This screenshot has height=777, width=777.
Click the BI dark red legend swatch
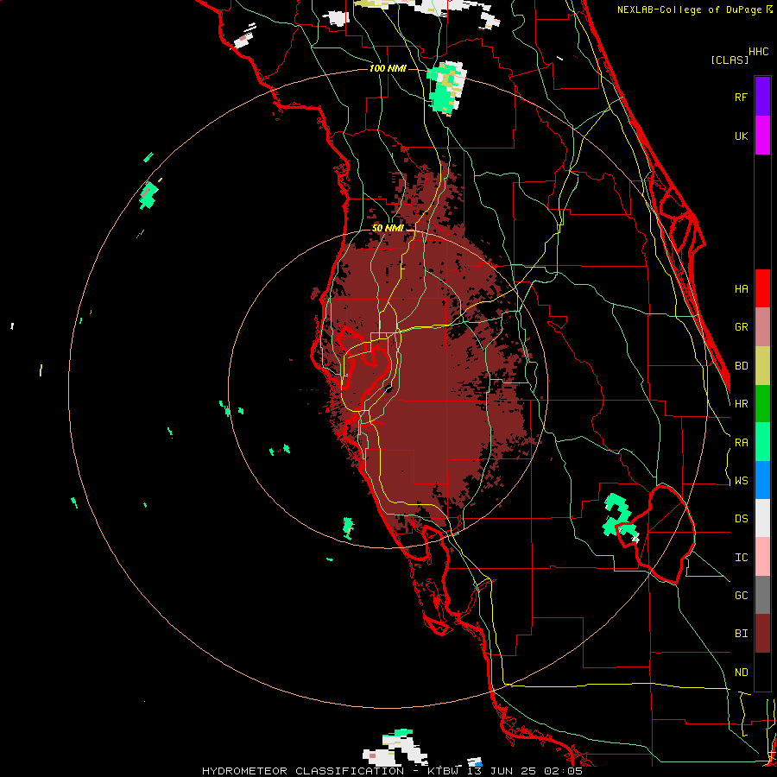point(762,634)
